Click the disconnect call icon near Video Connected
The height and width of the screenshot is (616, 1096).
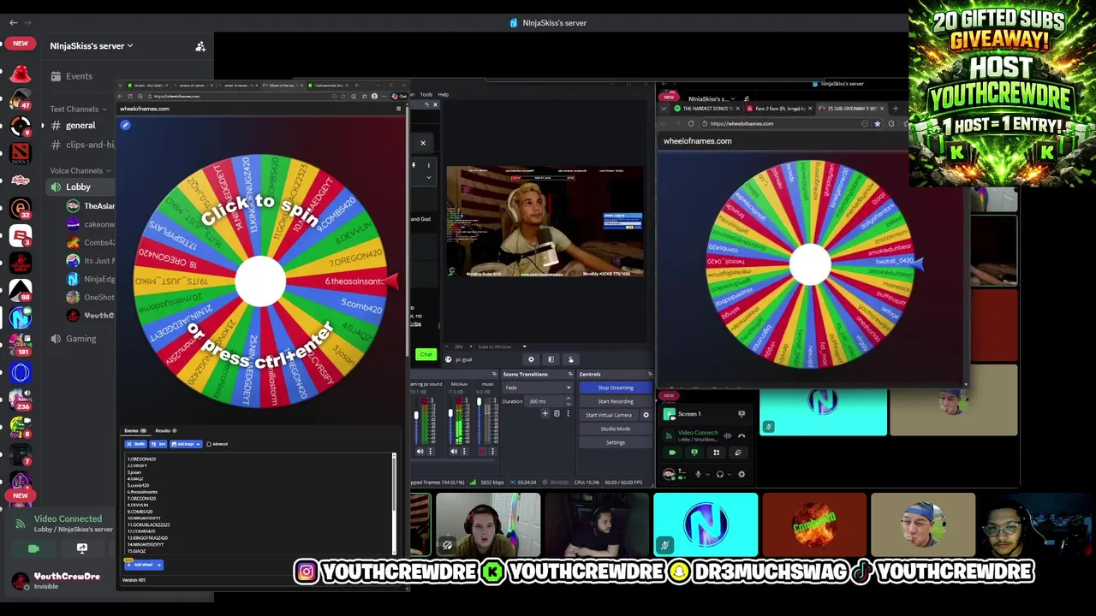(x=742, y=435)
